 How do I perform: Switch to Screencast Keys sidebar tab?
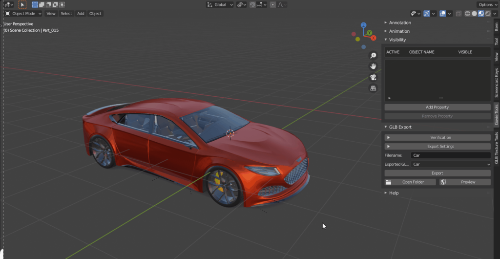tap(496, 83)
